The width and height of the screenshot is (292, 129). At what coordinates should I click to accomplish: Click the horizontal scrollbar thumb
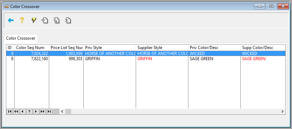coord(68,111)
